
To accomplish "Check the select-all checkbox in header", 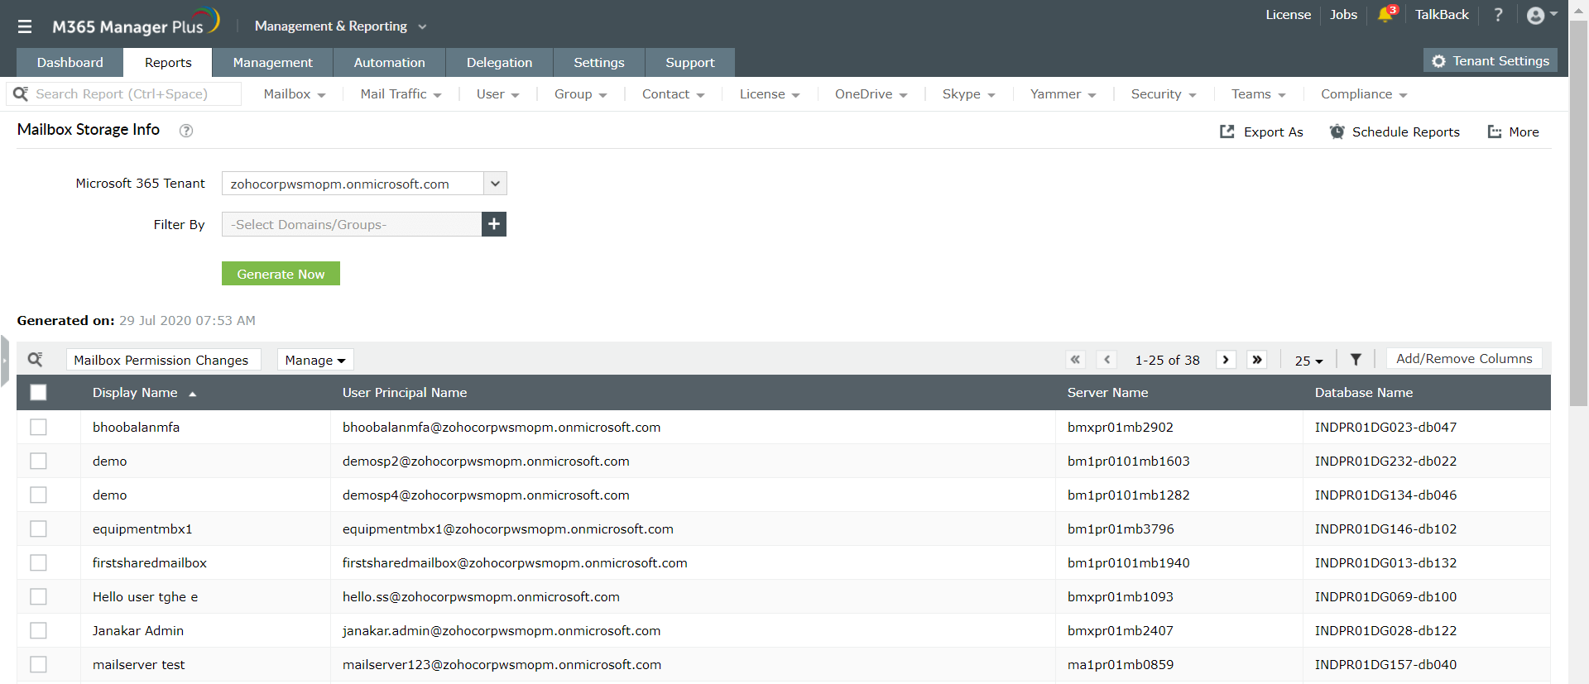I will [38, 393].
